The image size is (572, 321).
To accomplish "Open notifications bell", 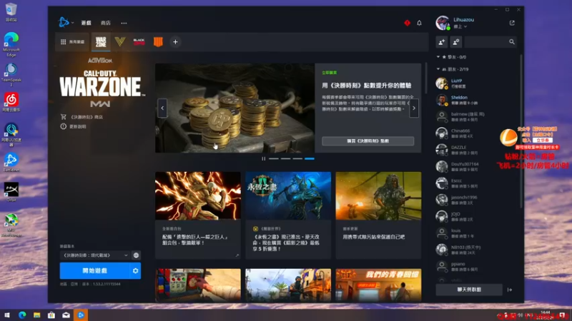I will point(419,23).
